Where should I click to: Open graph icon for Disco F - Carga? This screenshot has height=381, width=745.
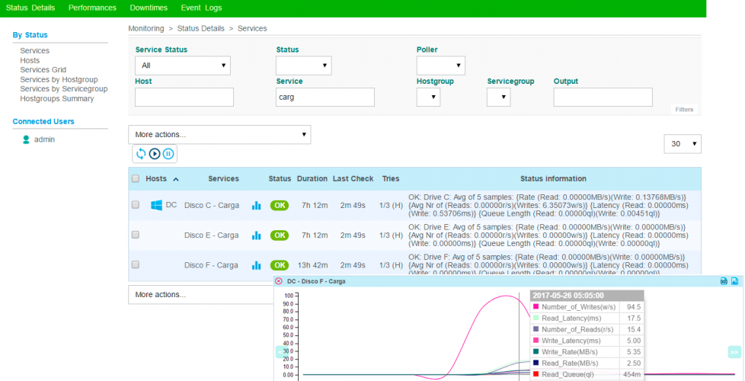(x=256, y=265)
